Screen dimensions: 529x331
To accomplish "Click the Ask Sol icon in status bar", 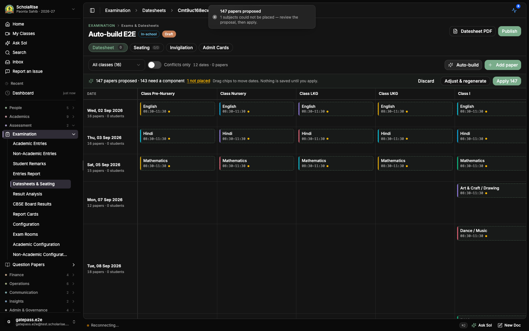I will coord(474,325).
